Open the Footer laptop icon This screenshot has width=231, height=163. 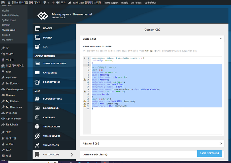tap(37, 37)
